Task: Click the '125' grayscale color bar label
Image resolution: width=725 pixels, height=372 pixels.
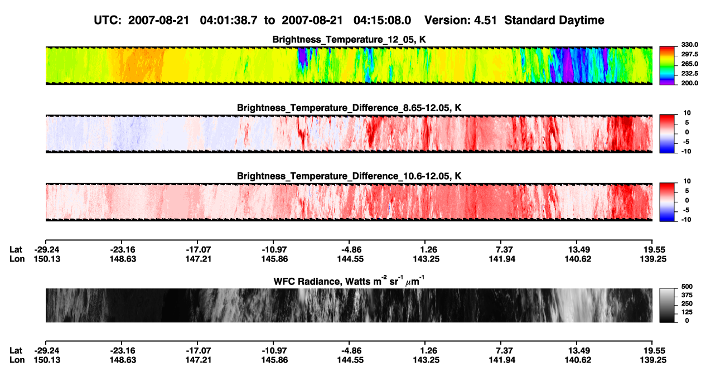Action: [x=688, y=312]
